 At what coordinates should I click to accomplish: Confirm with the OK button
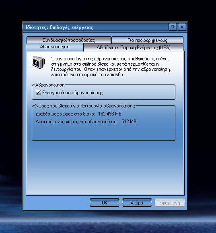pos(105,202)
